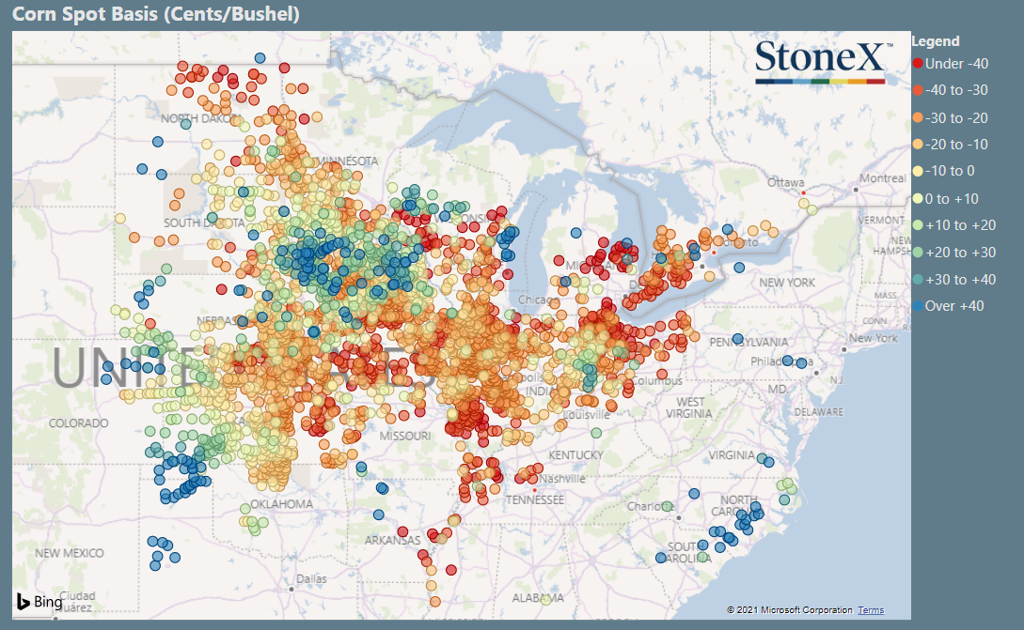Image resolution: width=1024 pixels, height=630 pixels.
Task: Click the Dallas city label
Action: 311,578
